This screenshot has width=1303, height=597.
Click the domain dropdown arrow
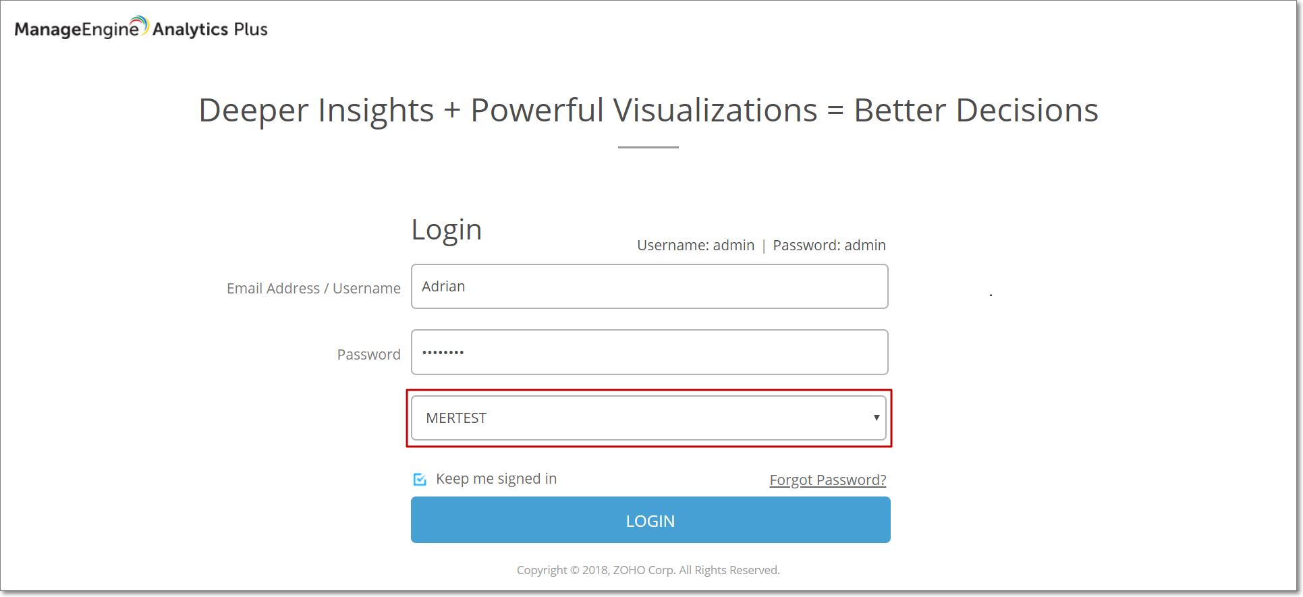click(x=876, y=418)
